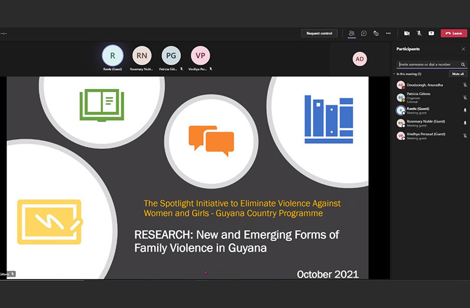This screenshot has width=470, height=308.
Task: Click the RN avatar tile in the top strip
Action: (x=142, y=55)
